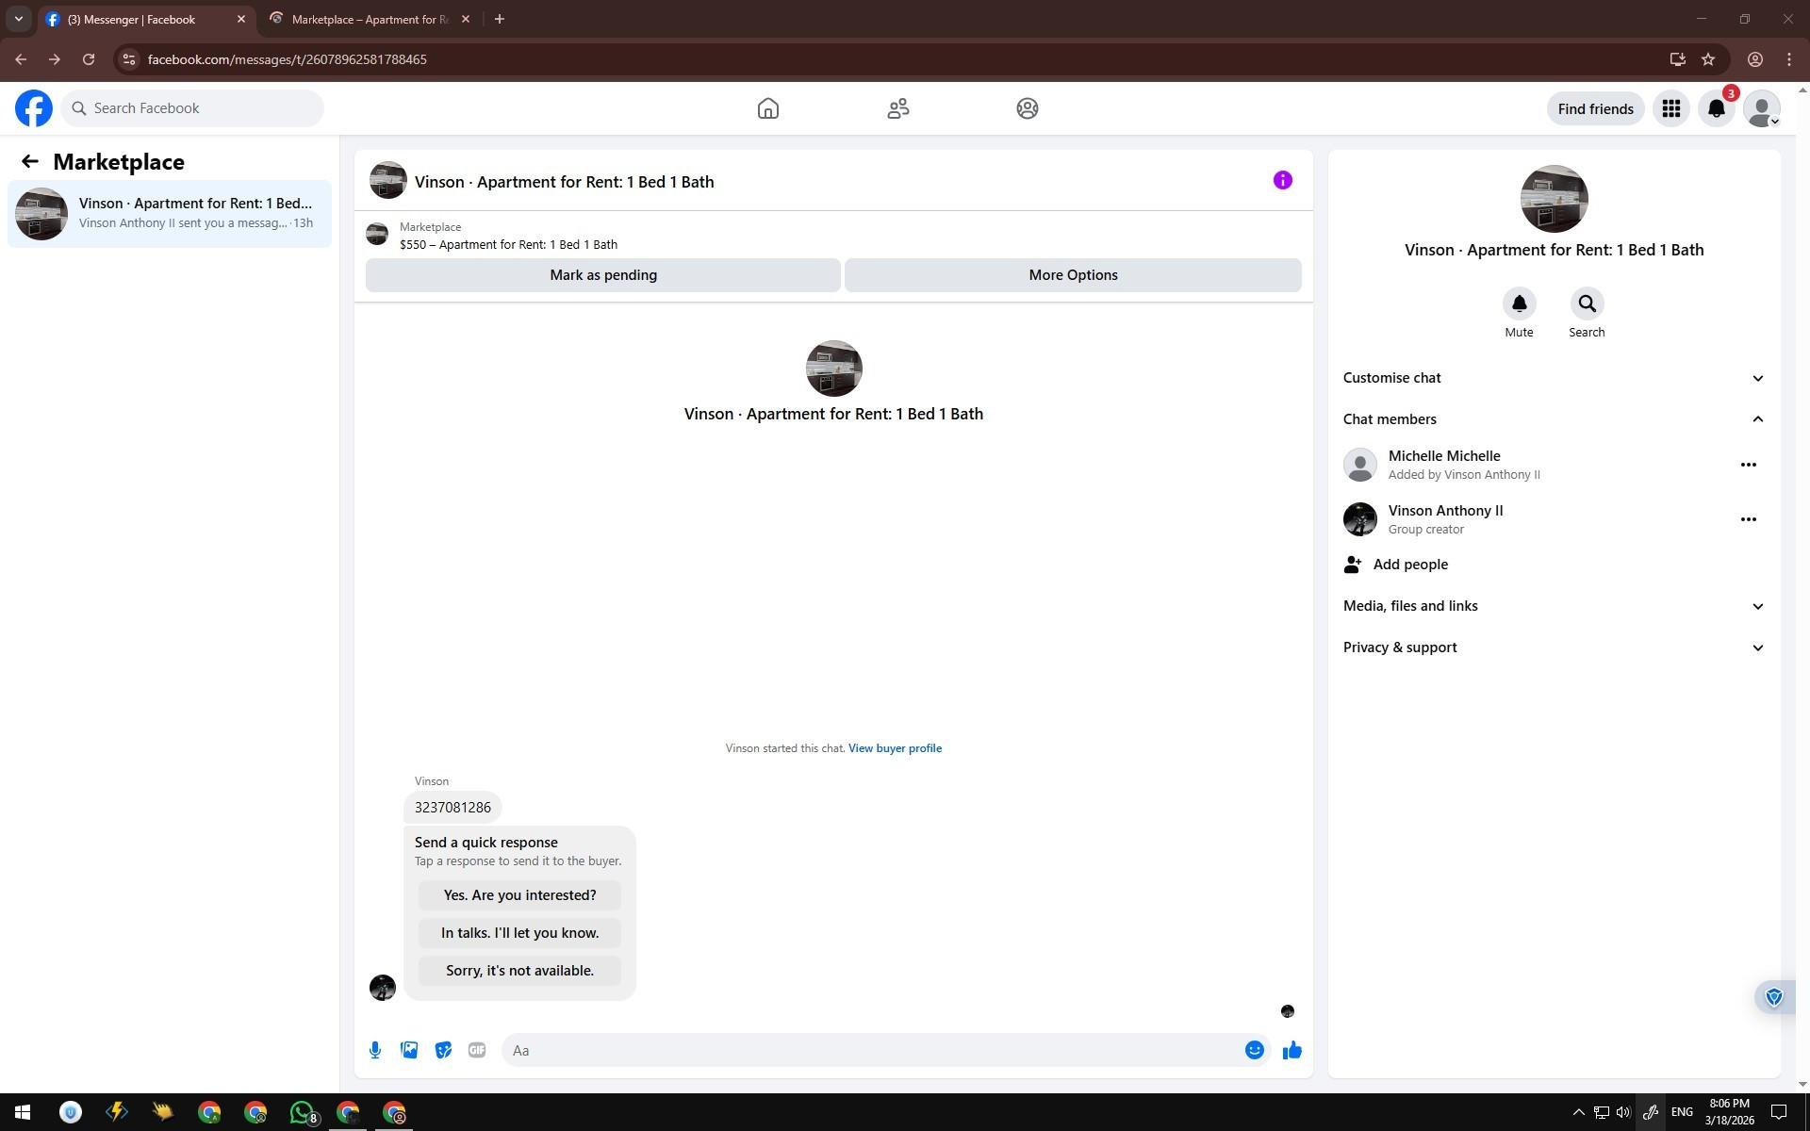Toggle conversation information purple icon

[1282, 180]
